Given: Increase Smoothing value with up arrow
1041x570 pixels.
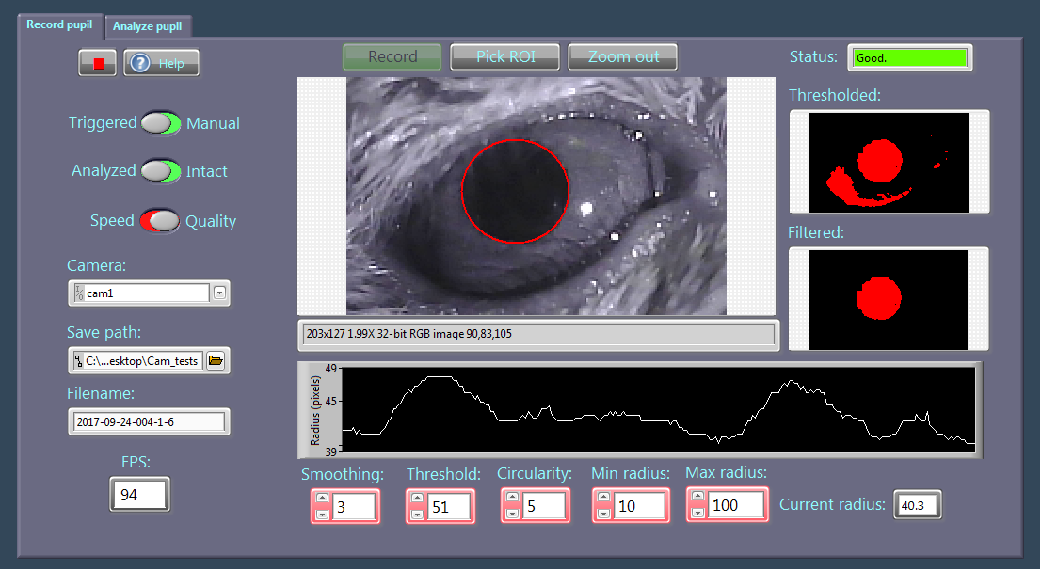Looking at the screenshot, I should [323, 499].
